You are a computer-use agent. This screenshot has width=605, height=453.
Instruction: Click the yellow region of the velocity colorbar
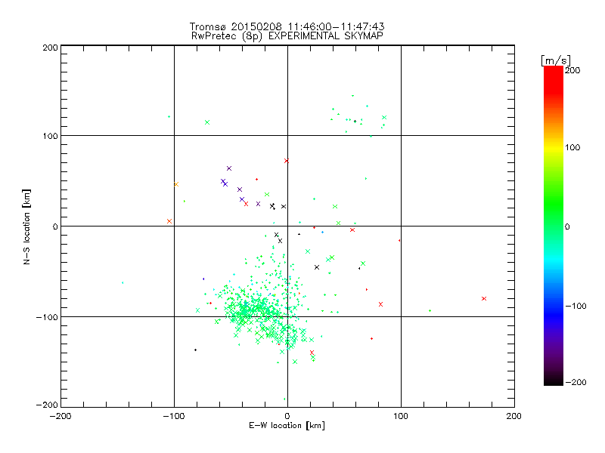(554, 148)
